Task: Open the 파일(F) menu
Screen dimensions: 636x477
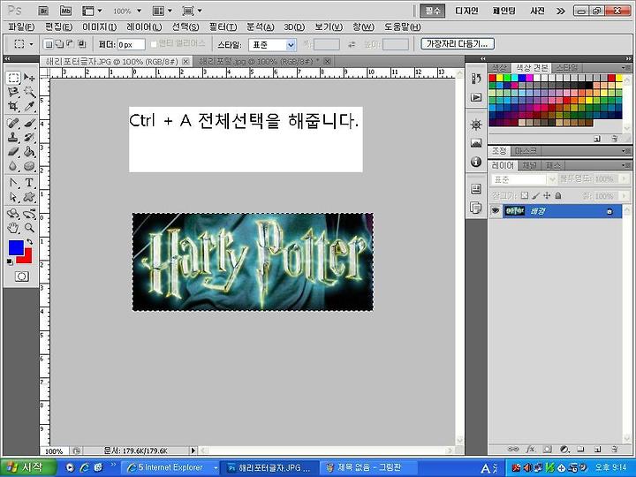Action: click(21, 27)
